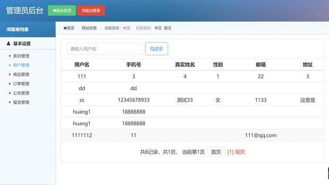Open the 网站信息 breadcrumb link
This screenshot has height=185, width=329.
[89, 28]
